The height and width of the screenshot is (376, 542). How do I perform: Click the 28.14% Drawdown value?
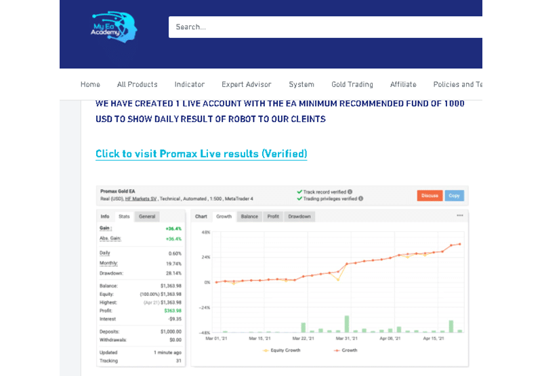click(173, 273)
